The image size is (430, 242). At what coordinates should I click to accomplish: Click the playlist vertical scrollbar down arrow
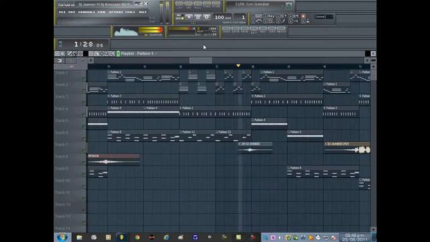[374, 229]
